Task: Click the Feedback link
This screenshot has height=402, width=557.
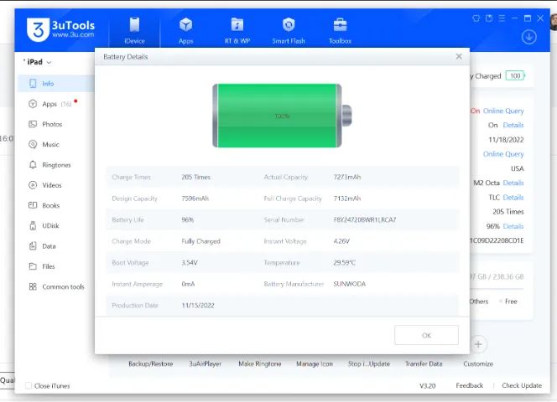Action: 469,386
